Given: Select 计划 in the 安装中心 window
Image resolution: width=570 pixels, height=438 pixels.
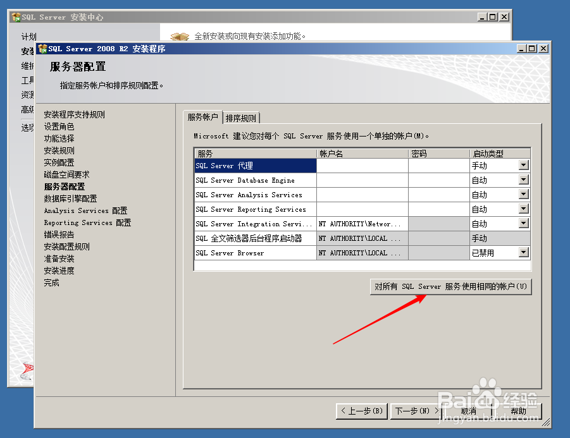Looking at the screenshot, I should (28, 36).
